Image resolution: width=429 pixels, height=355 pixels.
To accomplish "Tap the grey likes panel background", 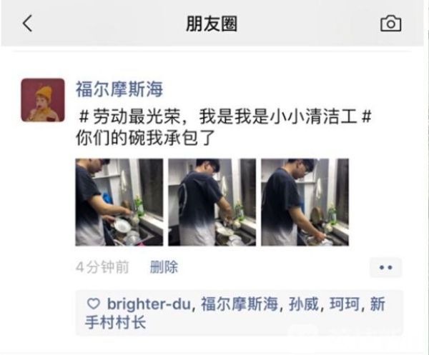I will tap(239, 313).
